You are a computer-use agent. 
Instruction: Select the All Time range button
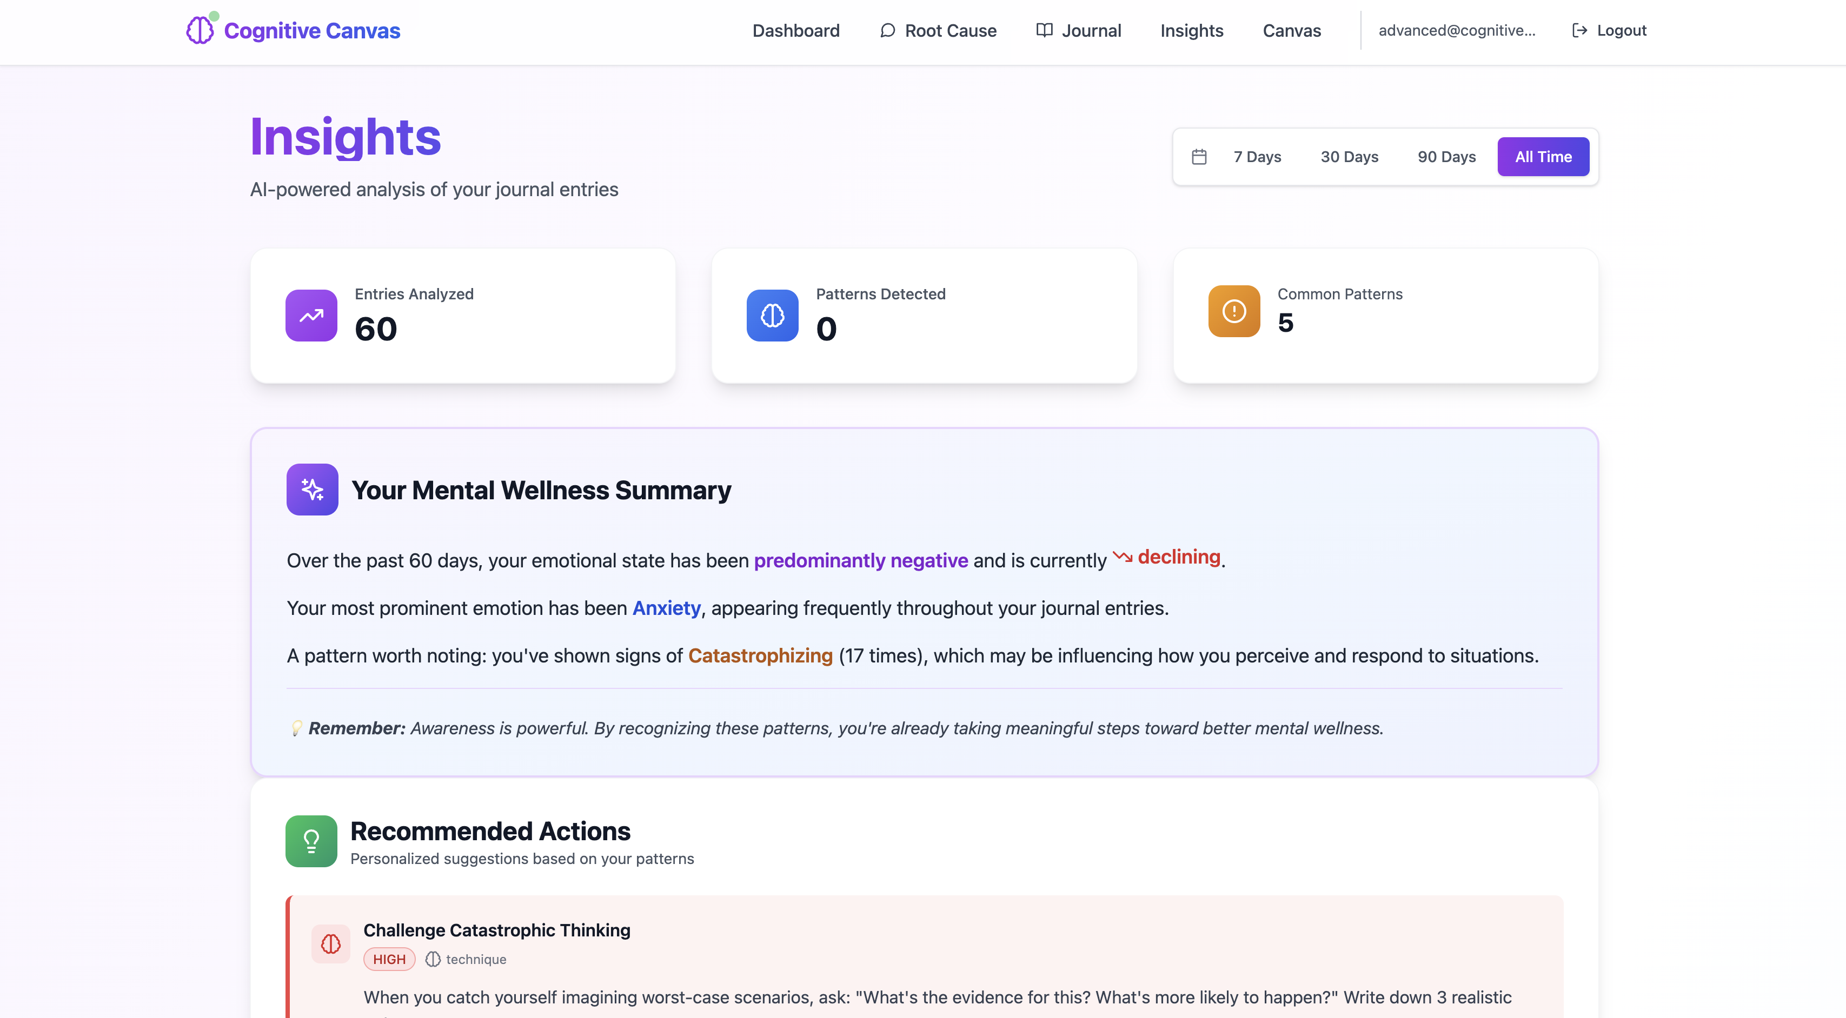tap(1543, 157)
